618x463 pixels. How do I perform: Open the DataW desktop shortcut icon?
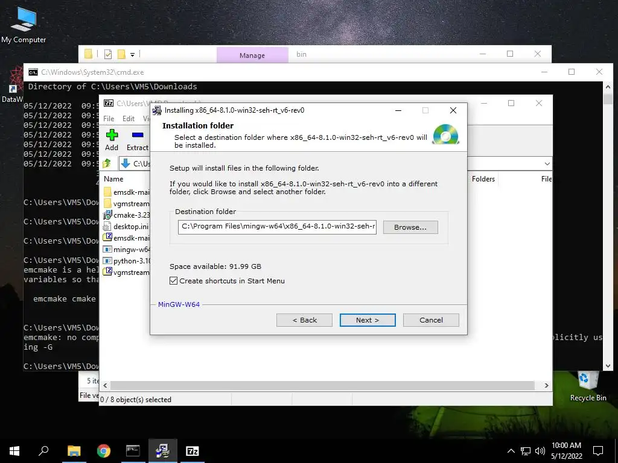tap(12, 84)
